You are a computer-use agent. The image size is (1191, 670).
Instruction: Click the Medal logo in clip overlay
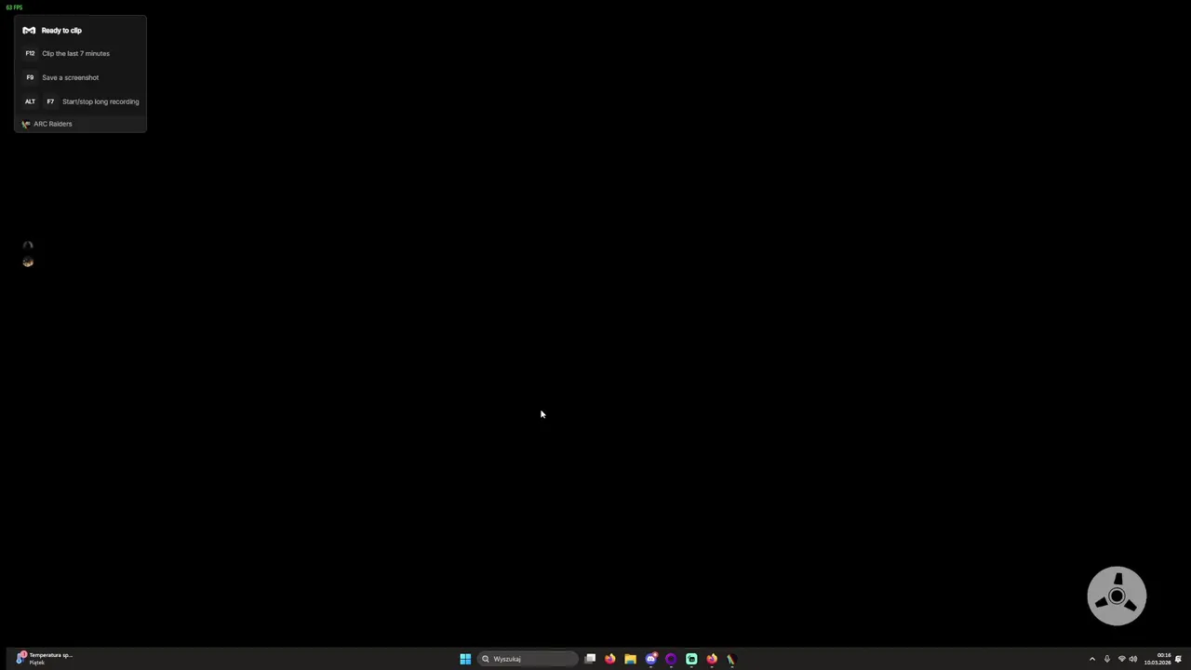[x=29, y=31]
